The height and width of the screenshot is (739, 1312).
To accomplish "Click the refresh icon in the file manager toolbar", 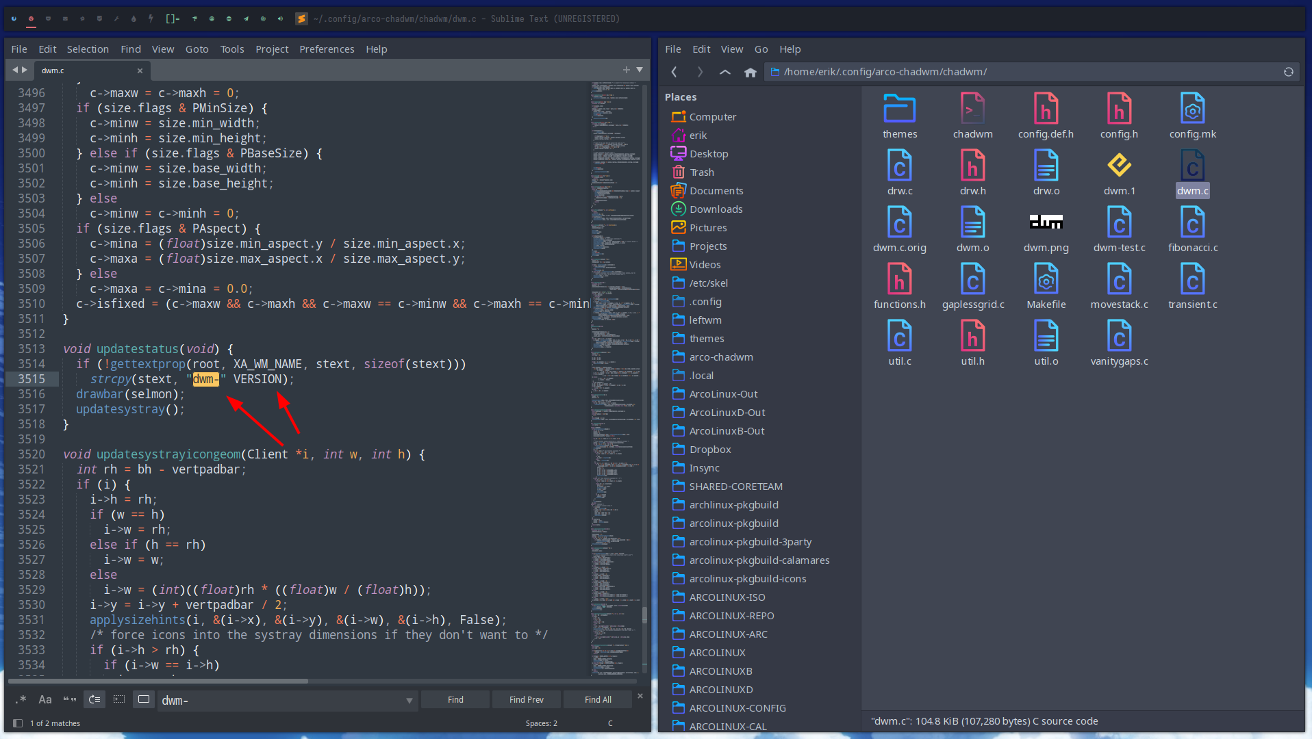I will pyautogui.click(x=1288, y=71).
